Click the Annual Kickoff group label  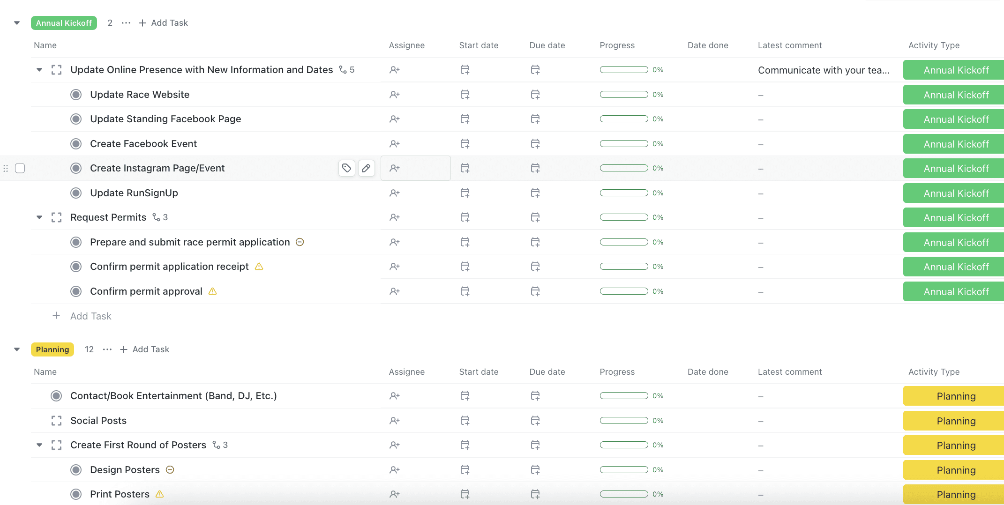[x=64, y=22]
